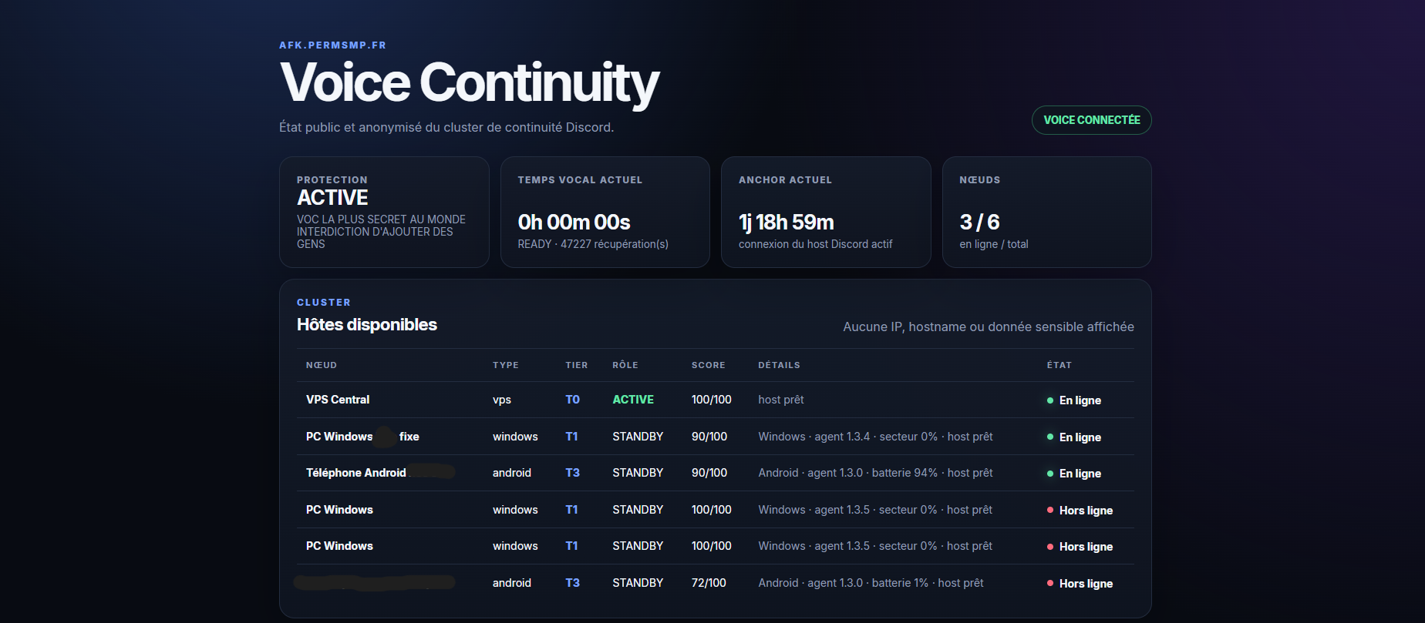Click the NŒUD column header

pyautogui.click(x=322, y=365)
